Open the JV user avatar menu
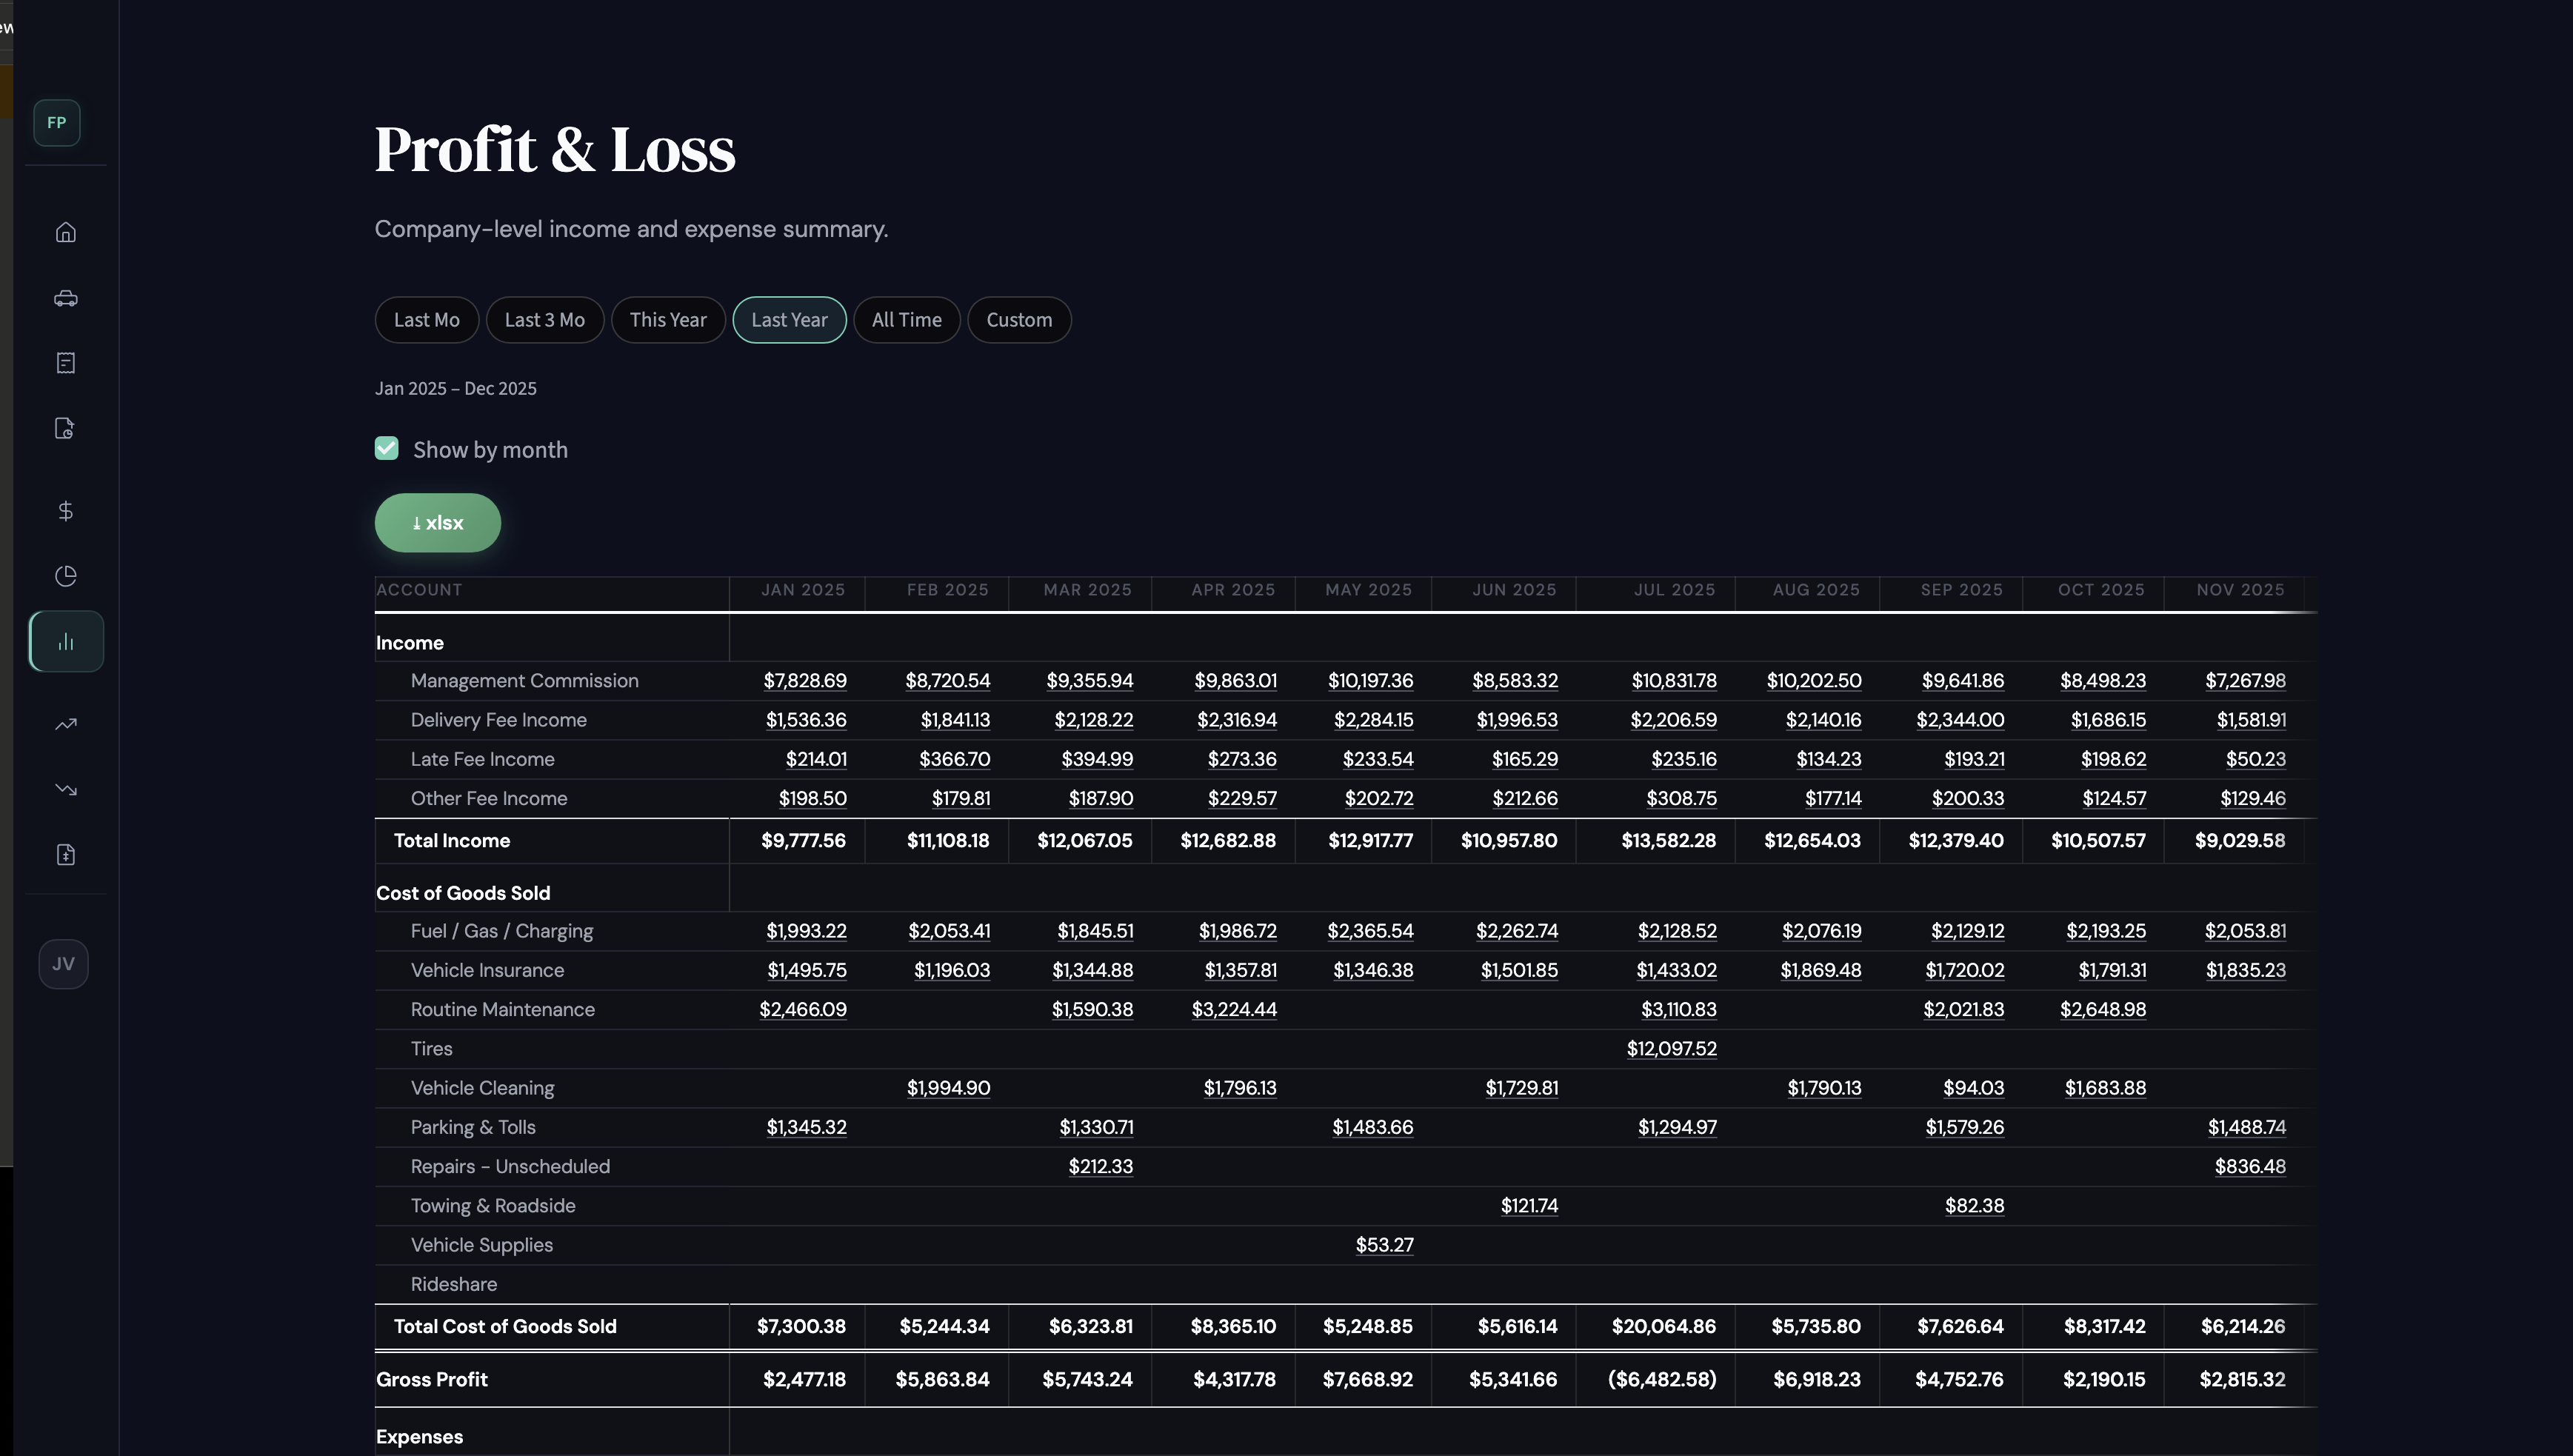The width and height of the screenshot is (2573, 1456). [x=63, y=964]
